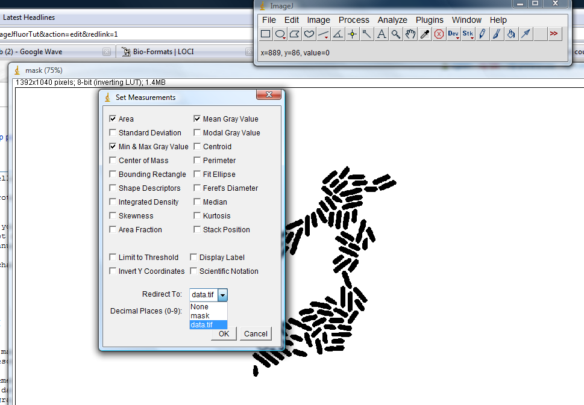This screenshot has height=405, width=584.
Task: Toggle the Limit to Threshold checkbox
Action: coord(113,258)
